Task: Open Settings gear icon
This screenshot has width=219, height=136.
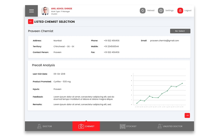Action: pos(161,11)
